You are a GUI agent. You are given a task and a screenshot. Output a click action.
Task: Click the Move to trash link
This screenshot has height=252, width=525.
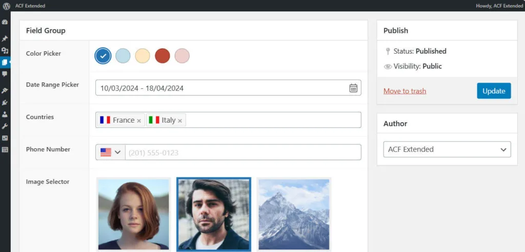click(x=405, y=91)
